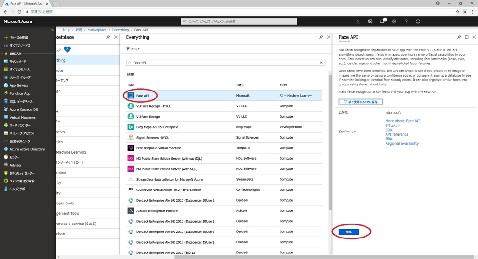
Task: Collapse the left navigation sidebar
Action: pyautogui.click(x=52, y=30)
